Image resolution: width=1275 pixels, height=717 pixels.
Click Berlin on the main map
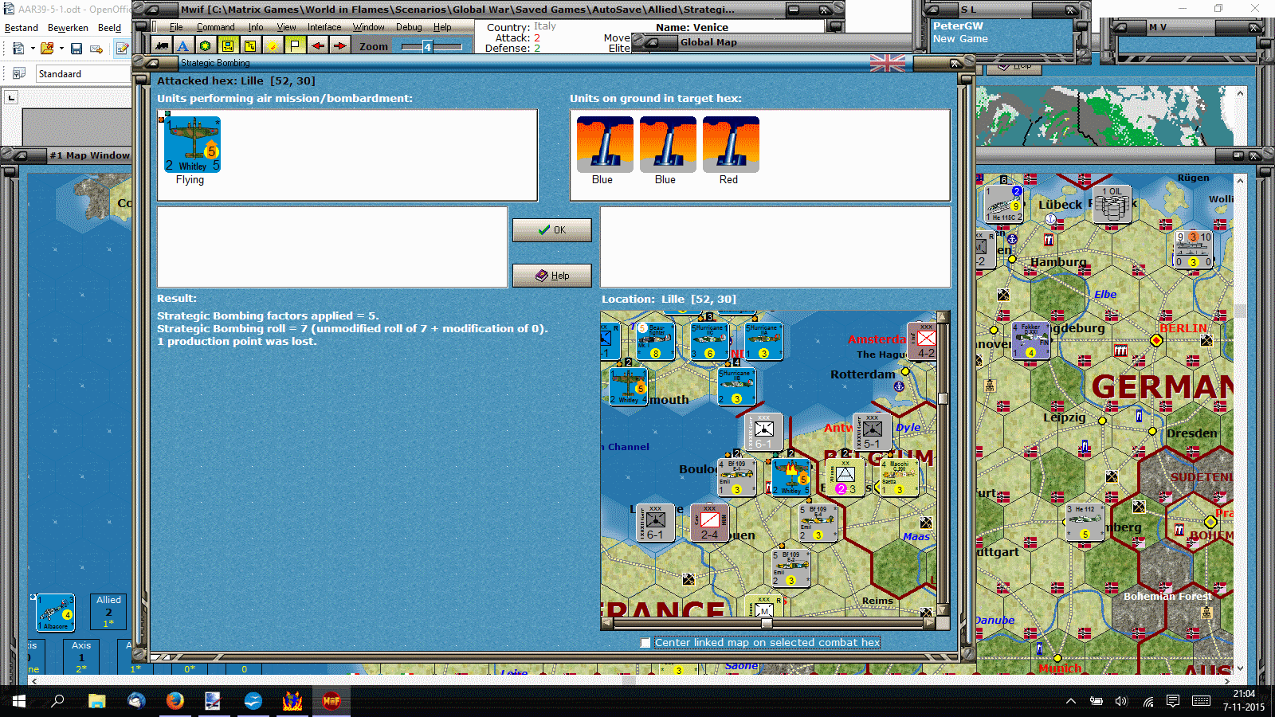coord(1157,340)
